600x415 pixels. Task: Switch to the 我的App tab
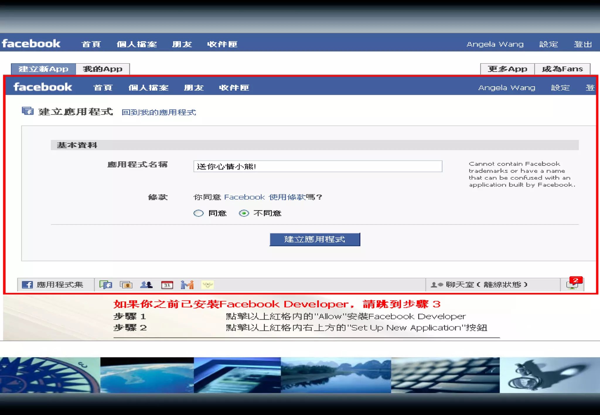point(103,69)
